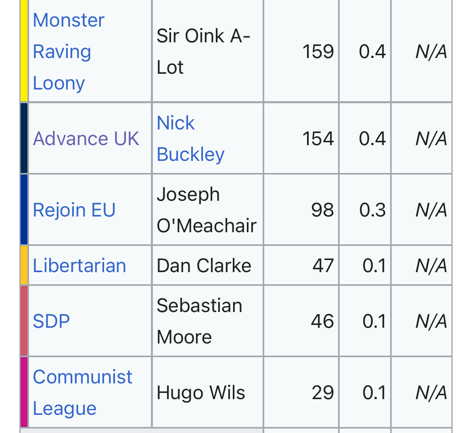Open the Rejoin EU party link
Screen dimensions: 472x433
[74, 210]
